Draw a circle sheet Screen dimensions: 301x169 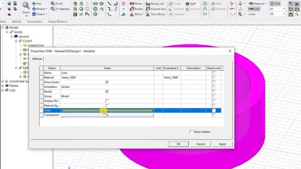pos(95,9)
